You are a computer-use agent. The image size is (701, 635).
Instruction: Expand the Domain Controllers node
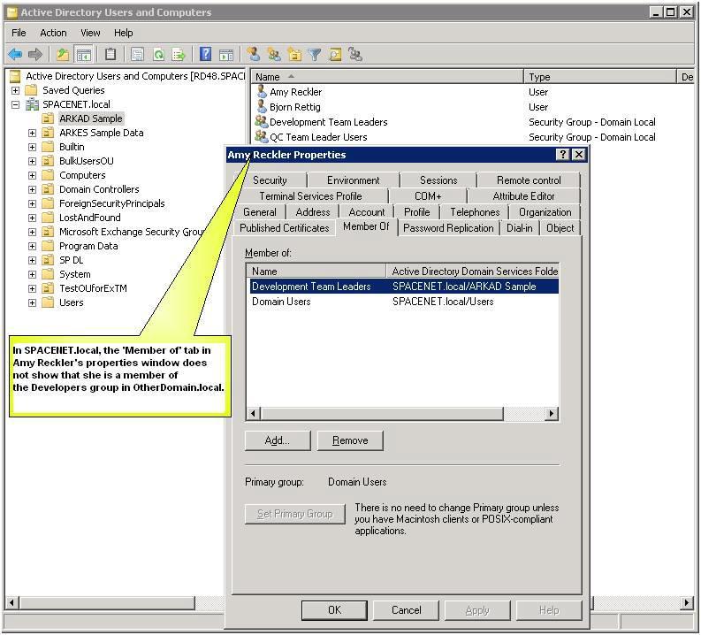point(32,189)
